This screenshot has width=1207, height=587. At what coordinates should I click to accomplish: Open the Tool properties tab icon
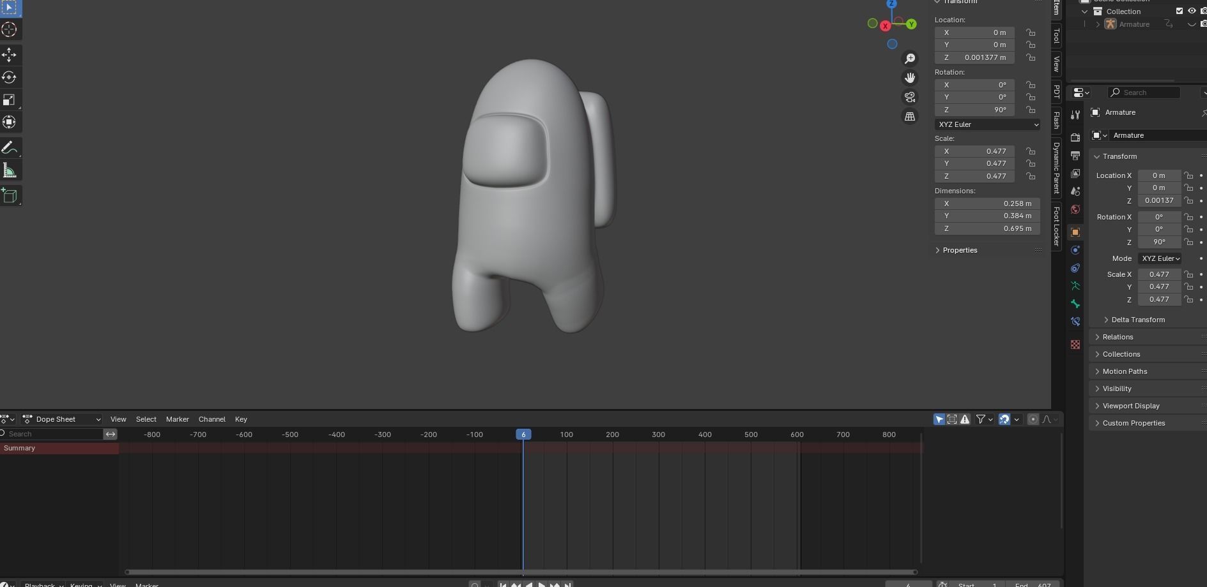click(1075, 115)
